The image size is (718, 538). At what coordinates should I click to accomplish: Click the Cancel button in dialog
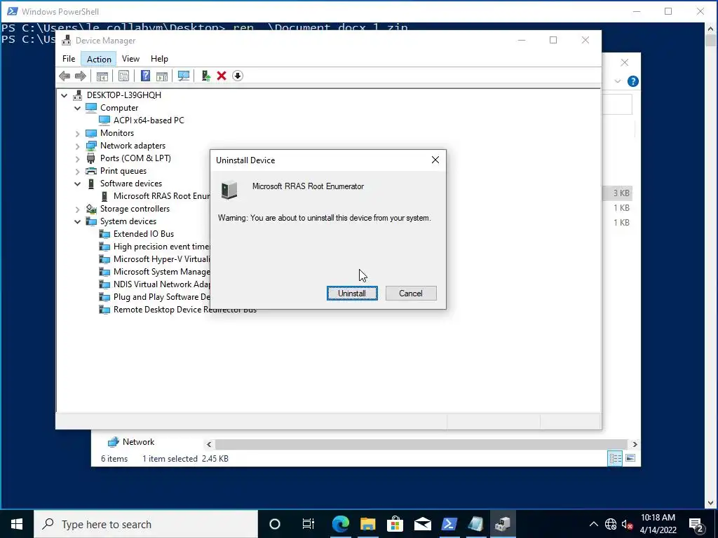coord(411,294)
